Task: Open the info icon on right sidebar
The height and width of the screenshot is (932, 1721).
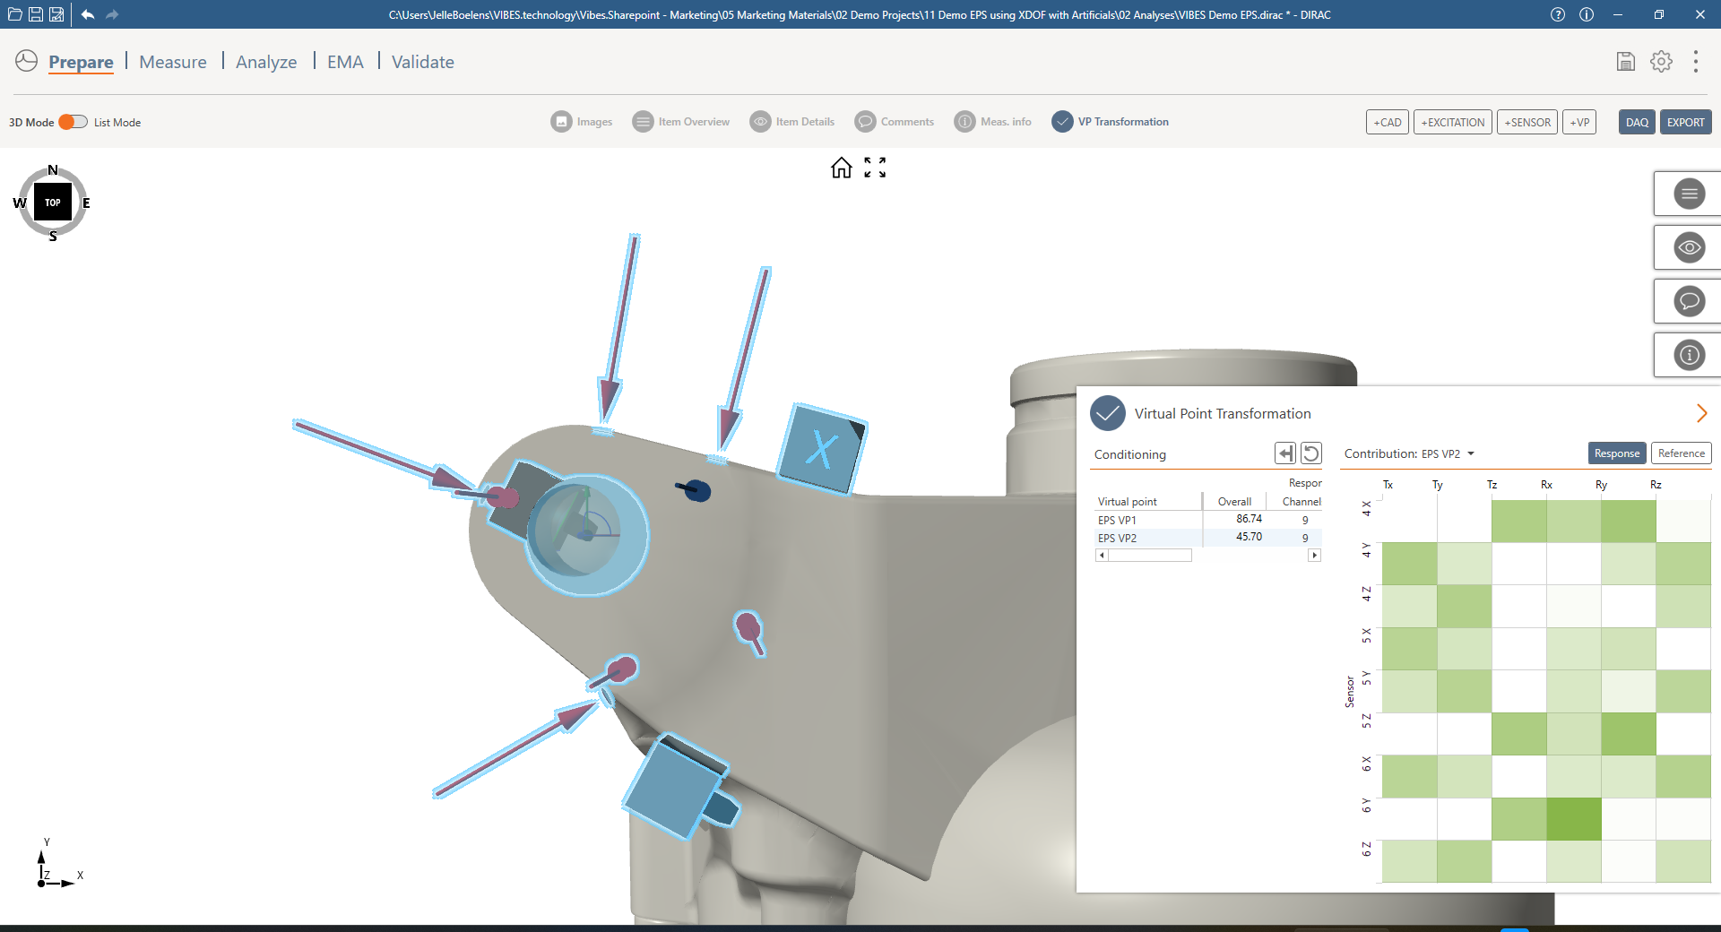Action: point(1689,355)
